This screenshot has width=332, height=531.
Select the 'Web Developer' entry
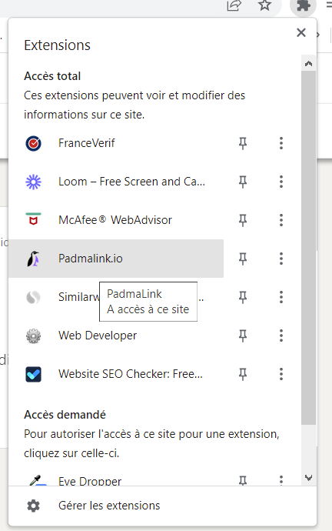point(98,336)
